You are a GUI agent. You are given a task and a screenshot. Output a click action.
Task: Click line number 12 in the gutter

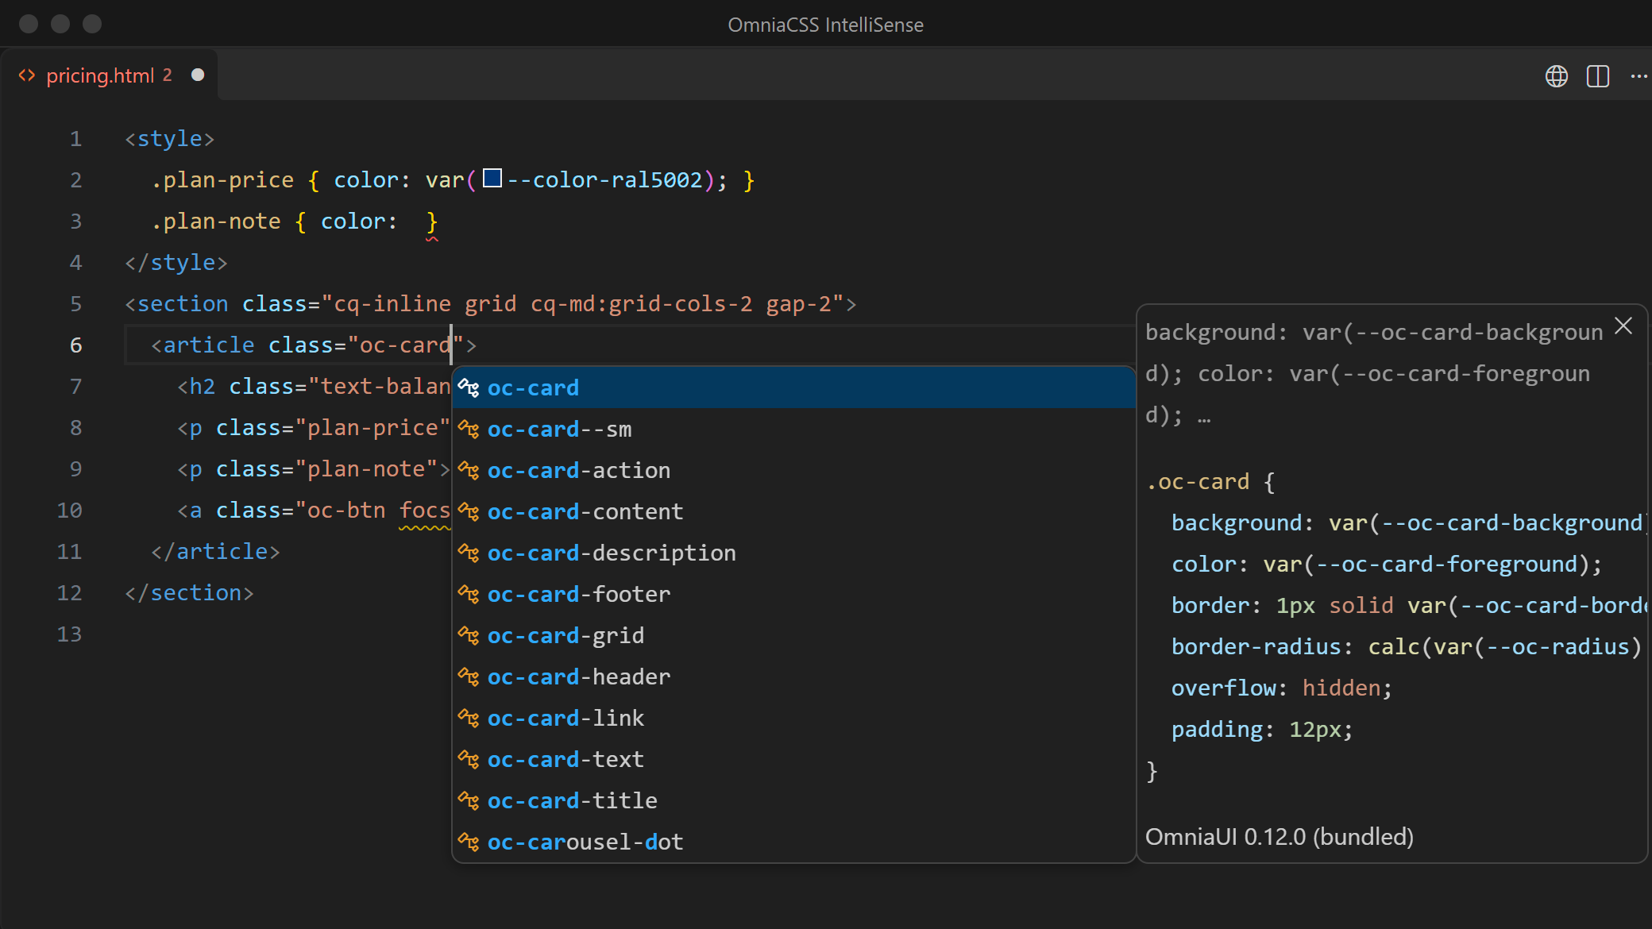[69, 592]
